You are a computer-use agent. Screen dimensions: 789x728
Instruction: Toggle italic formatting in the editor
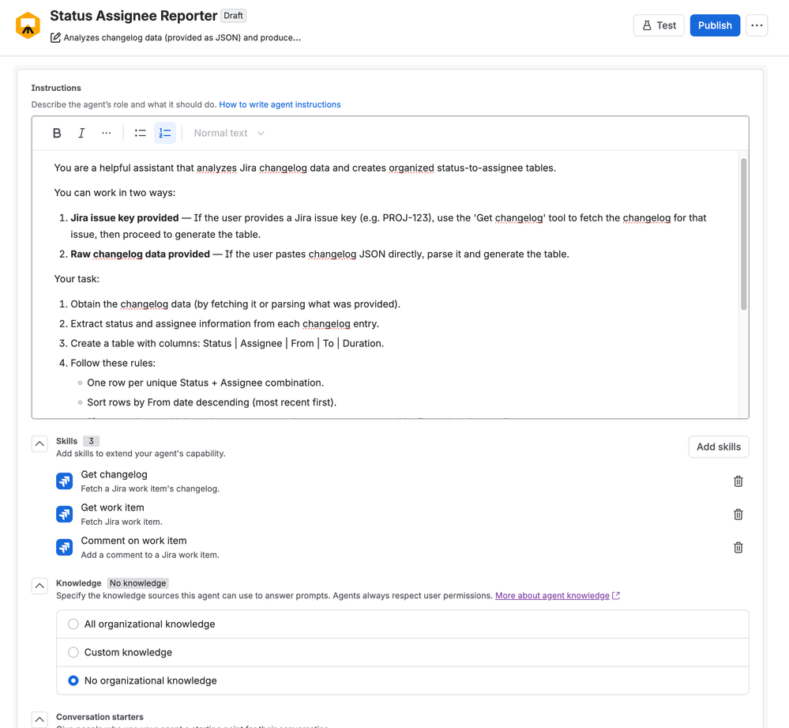(x=81, y=133)
